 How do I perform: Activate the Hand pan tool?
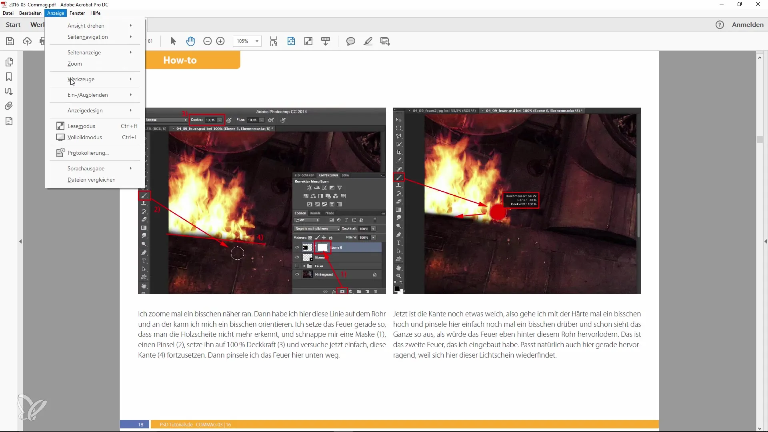pyautogui.click(x=190, y=41)
